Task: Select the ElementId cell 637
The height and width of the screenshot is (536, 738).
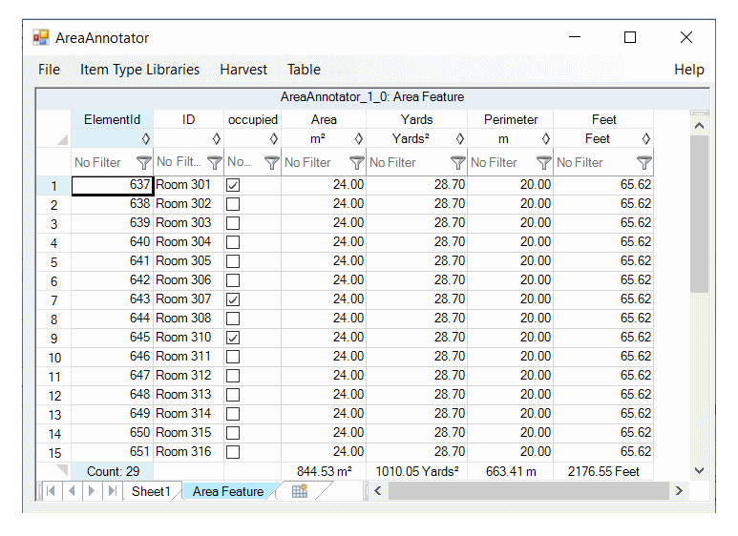Action: point(113,185)
